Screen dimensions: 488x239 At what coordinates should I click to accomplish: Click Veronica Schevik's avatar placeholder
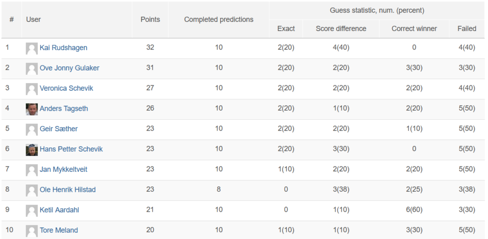(x=32, y=89)
